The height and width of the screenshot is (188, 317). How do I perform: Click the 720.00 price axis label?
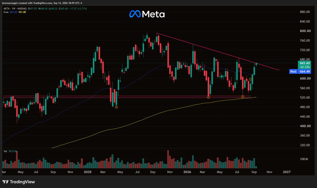(x=305, y=50)
